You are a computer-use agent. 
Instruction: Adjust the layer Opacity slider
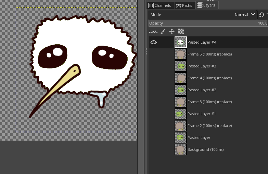(x=208, y=23)
